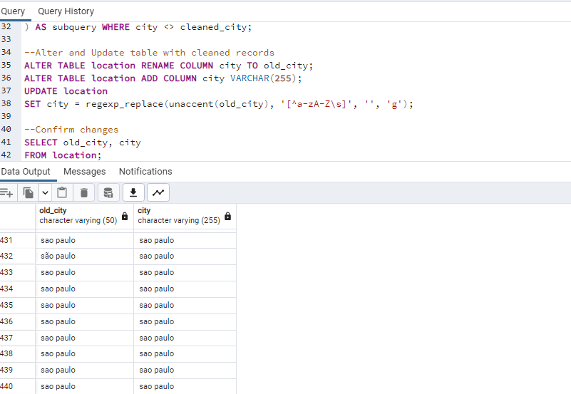Open the Query History tab

pos(66,11)
